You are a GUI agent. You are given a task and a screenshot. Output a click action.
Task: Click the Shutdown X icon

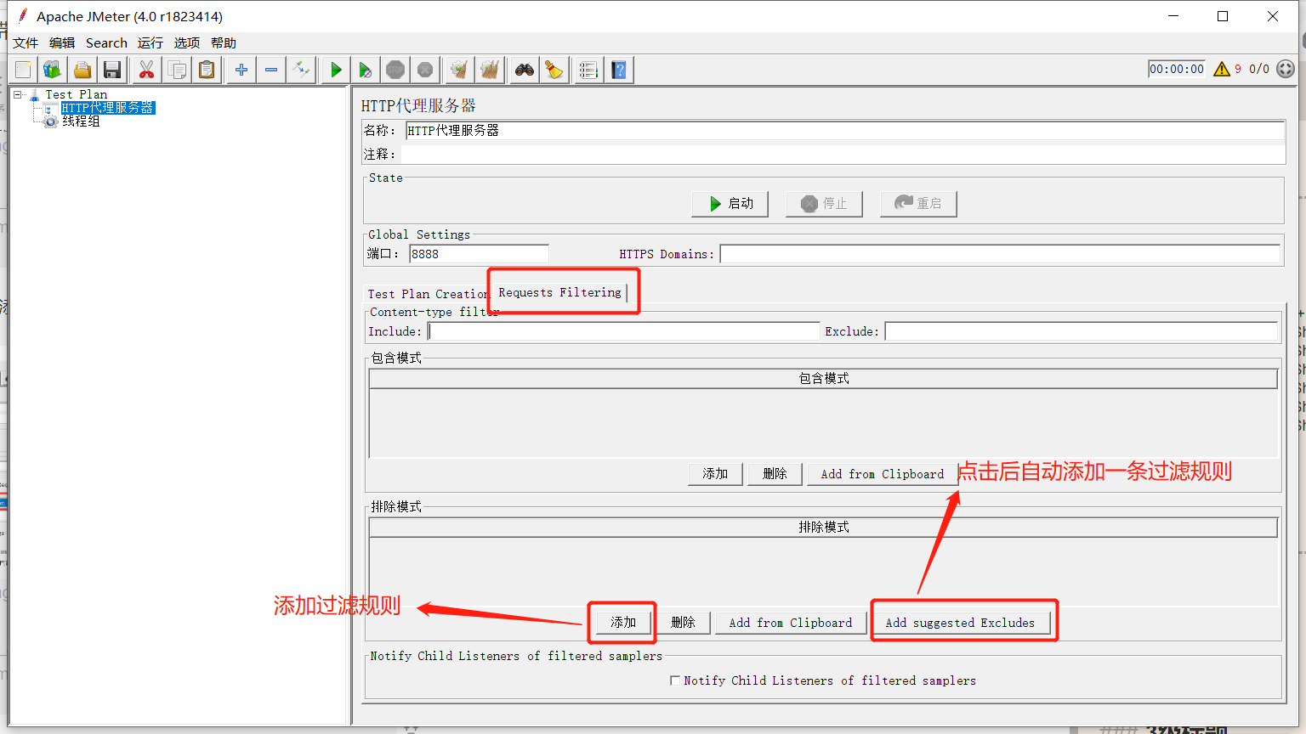click(425, 70)
